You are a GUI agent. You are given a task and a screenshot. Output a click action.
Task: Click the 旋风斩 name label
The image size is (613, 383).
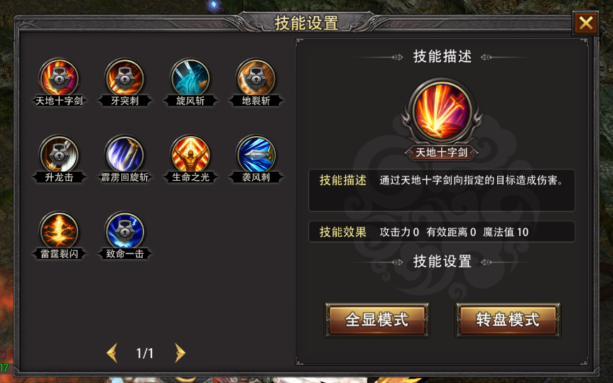190,101
